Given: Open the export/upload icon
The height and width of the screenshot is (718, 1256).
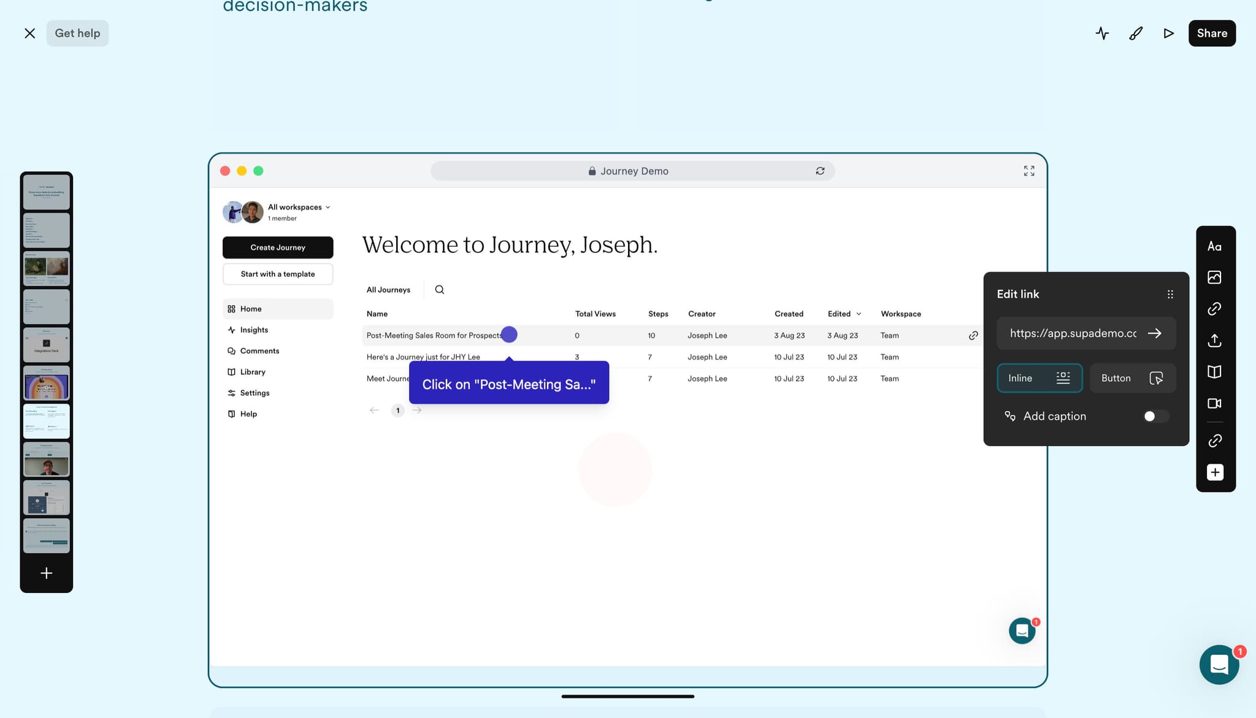Looking at the screenshot, I should (x=1216, y=341).
